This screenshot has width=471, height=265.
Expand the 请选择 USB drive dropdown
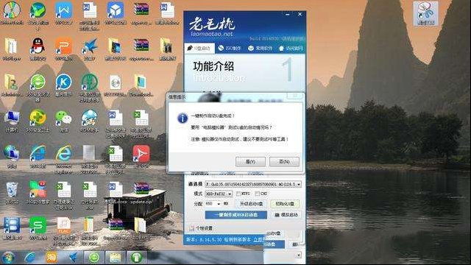(299, 184)
